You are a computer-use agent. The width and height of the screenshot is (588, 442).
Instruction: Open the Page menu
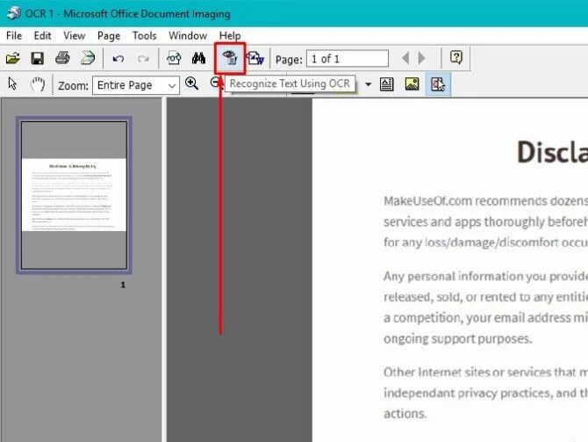click(109, 36)
